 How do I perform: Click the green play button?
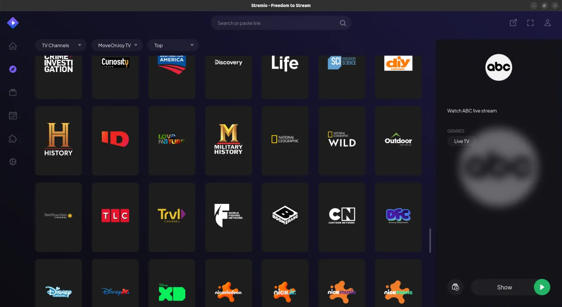pyautogui.click(x=542, y=287)
